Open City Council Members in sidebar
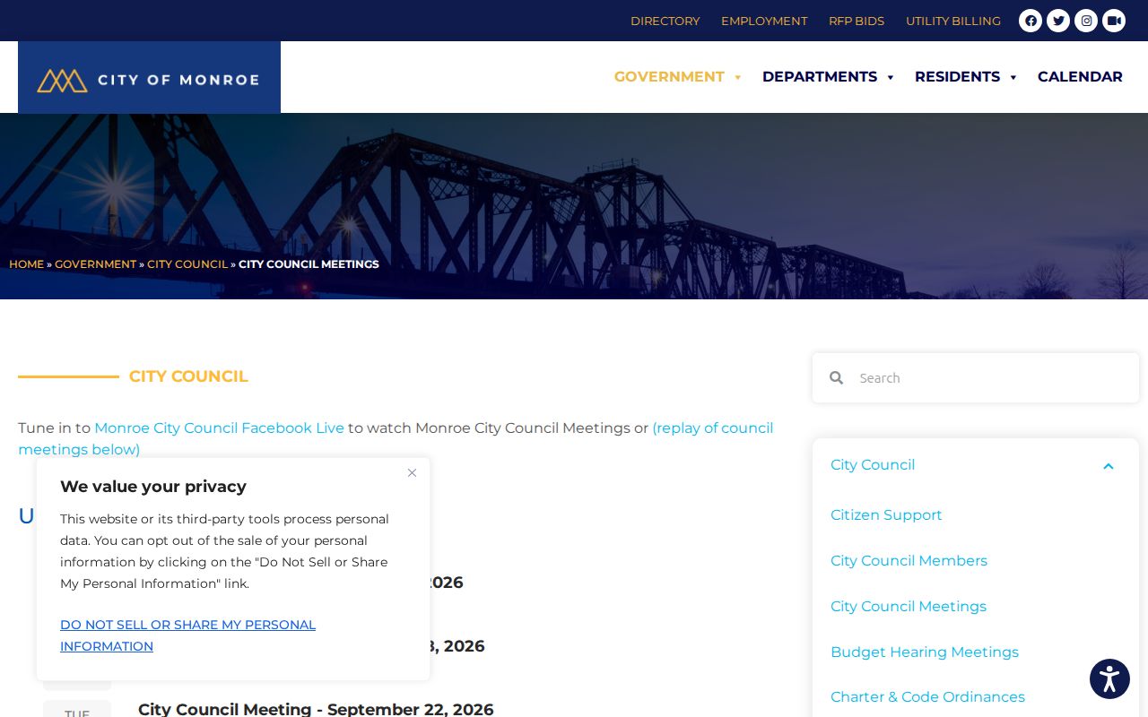 coord(909,561)
